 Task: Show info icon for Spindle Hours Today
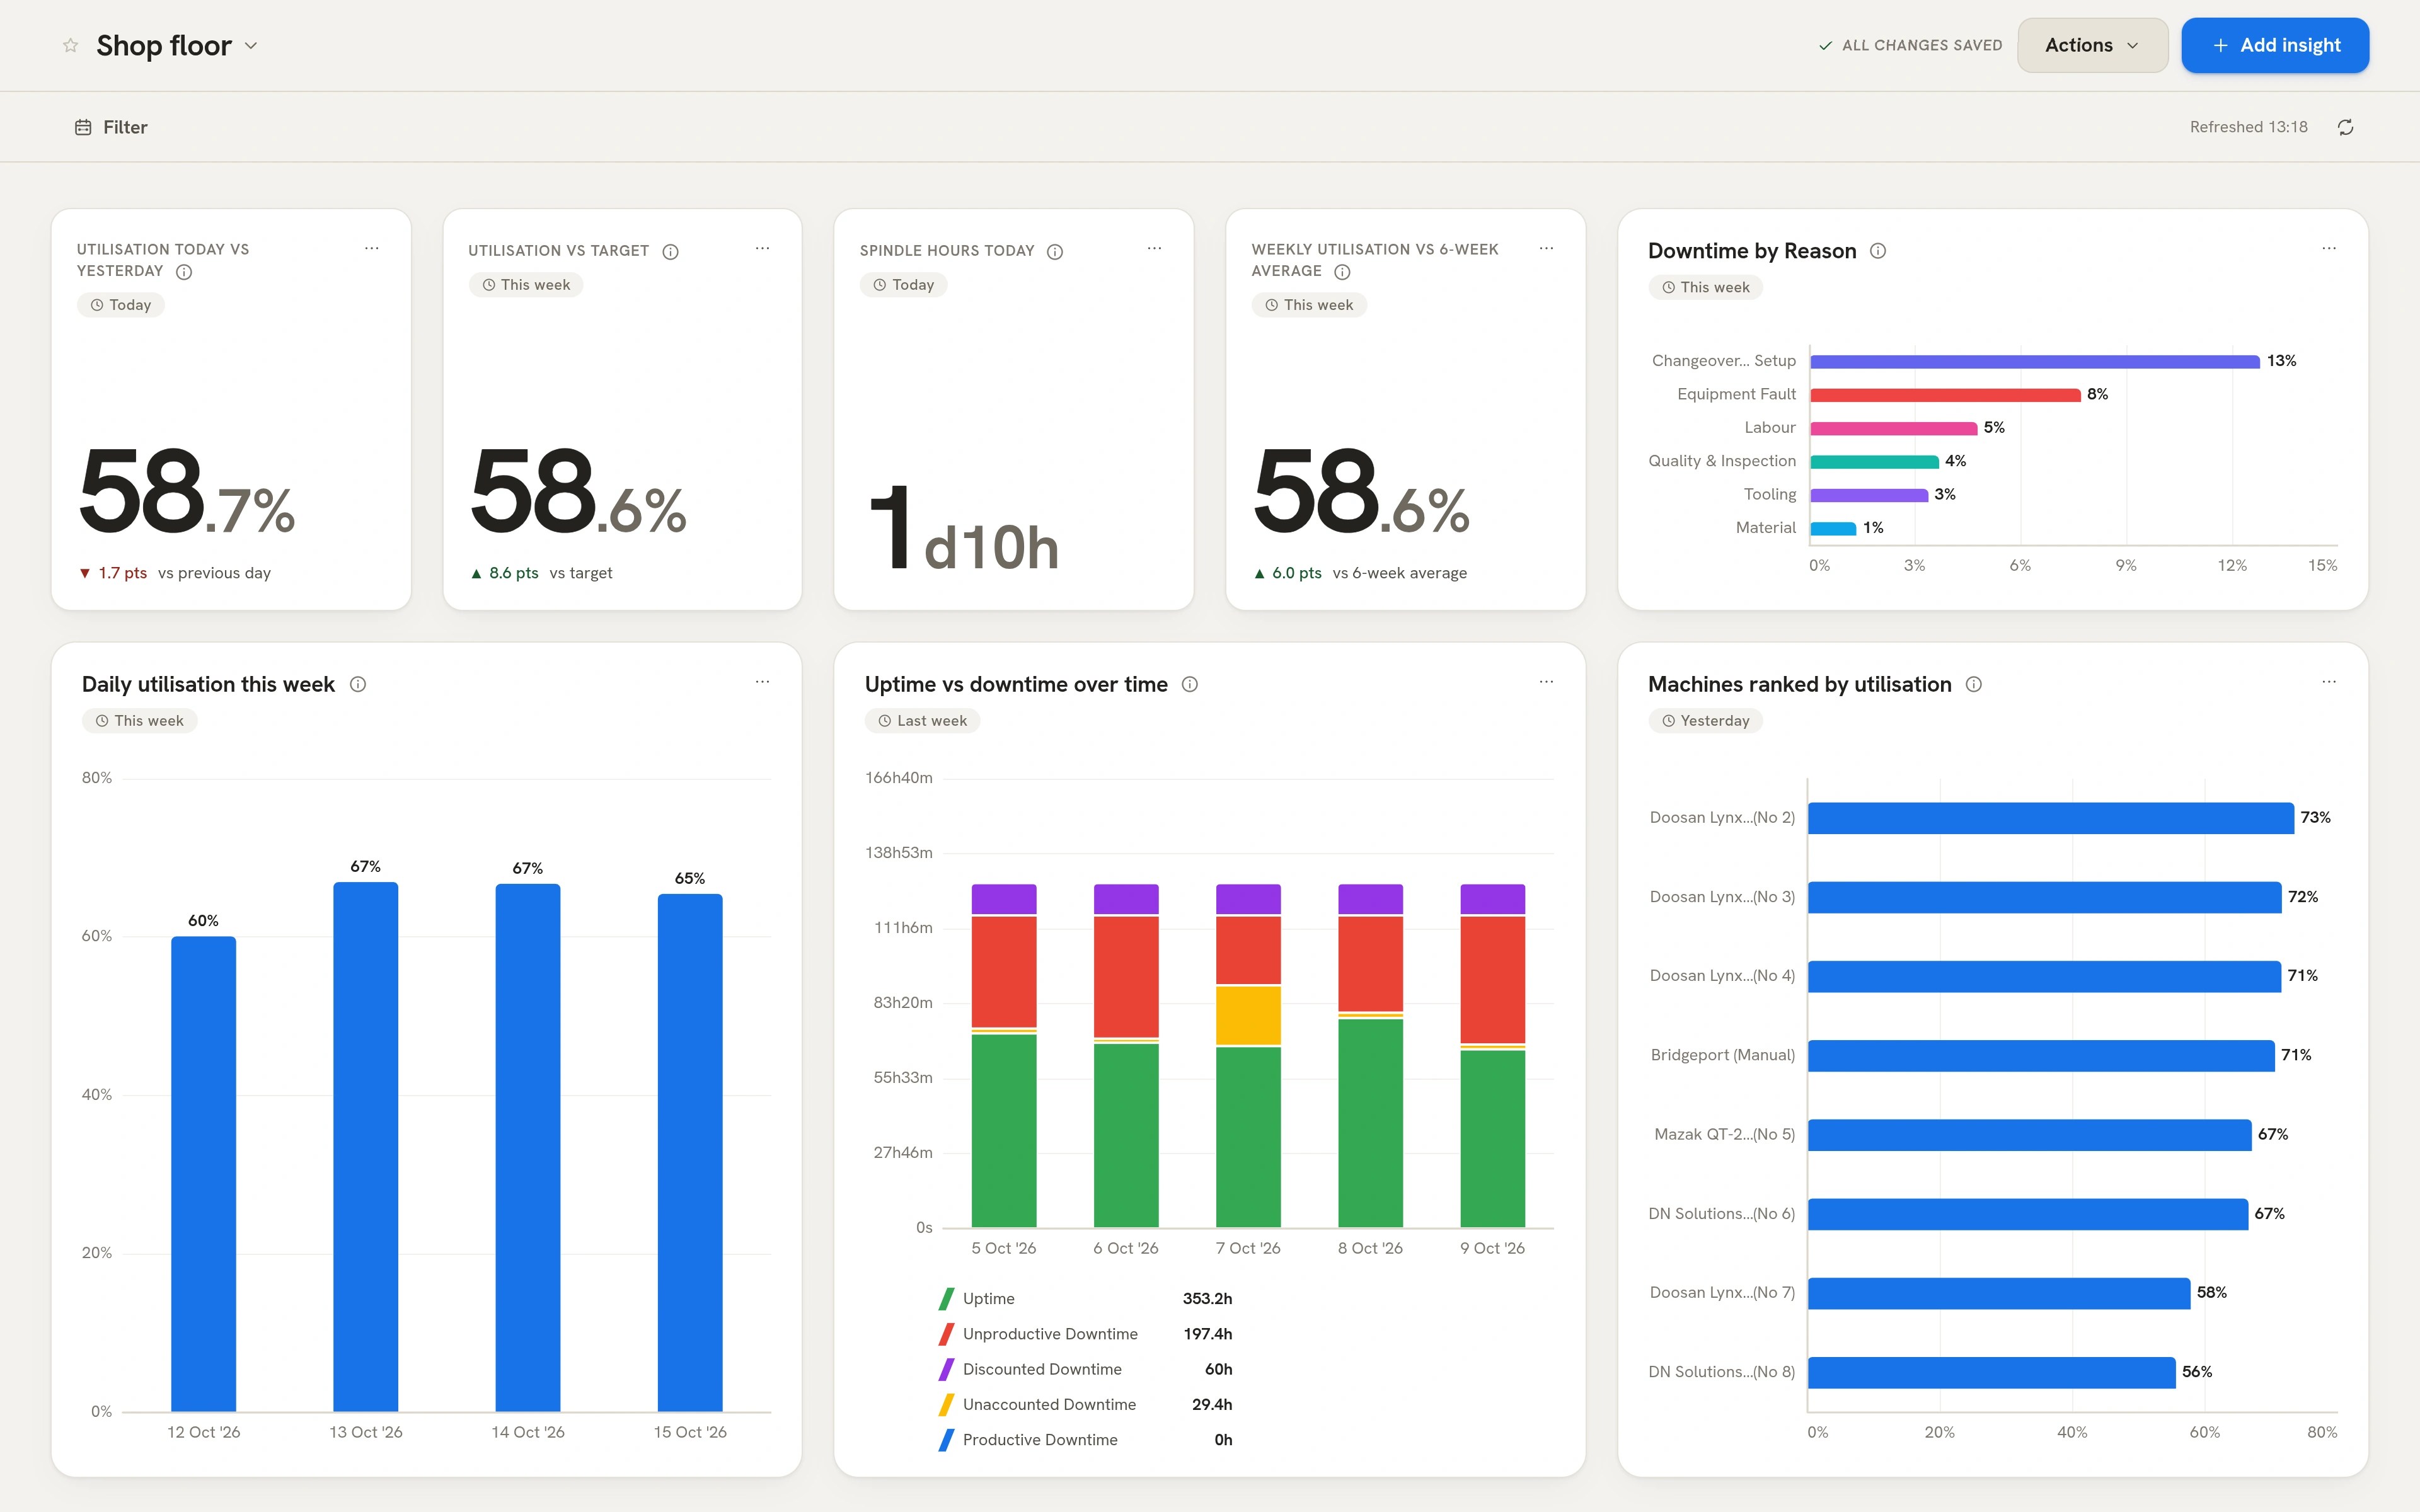(1055, 251)
